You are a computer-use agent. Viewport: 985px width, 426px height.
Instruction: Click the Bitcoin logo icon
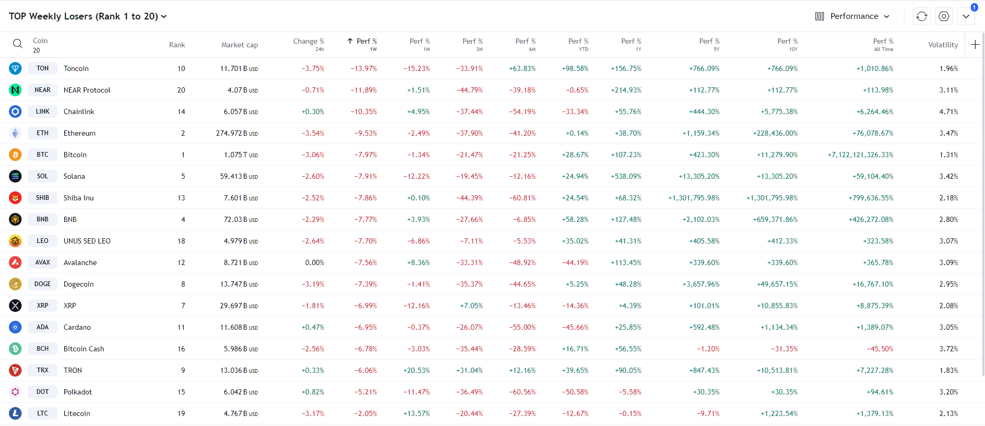point(15,155)
